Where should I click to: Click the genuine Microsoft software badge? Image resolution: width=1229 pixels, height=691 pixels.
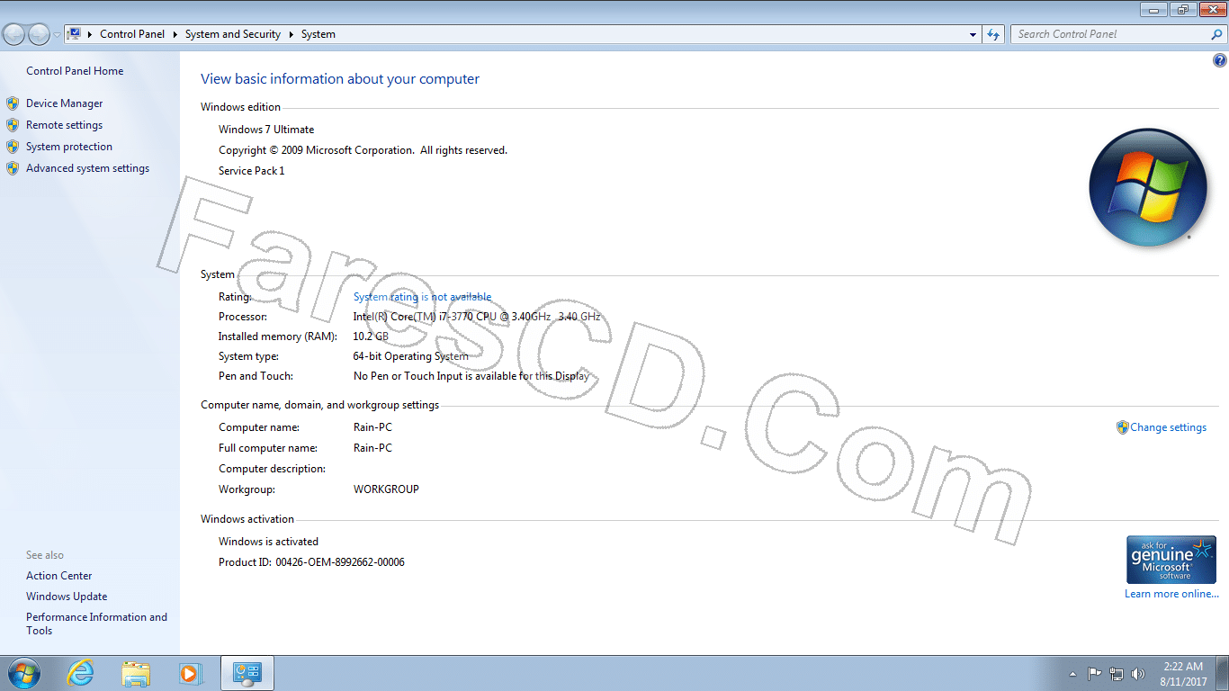pos(1171,560)
